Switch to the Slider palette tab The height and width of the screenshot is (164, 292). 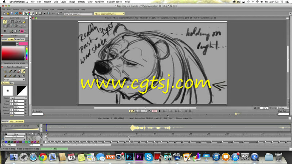click(x=4, y=39)
